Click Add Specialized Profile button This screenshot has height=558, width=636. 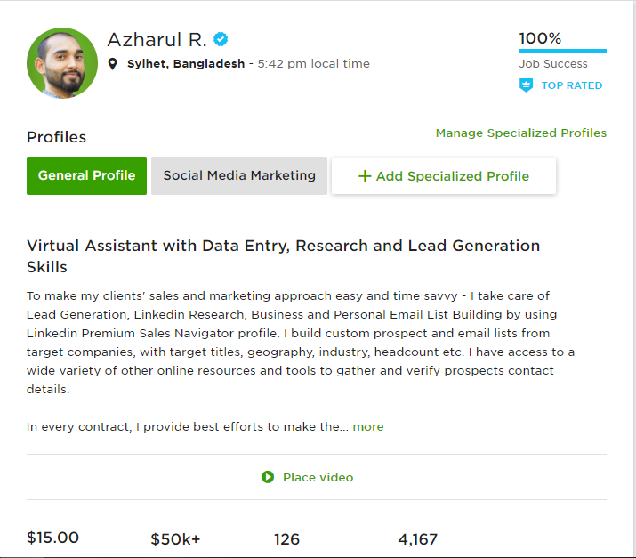[444, 176]
